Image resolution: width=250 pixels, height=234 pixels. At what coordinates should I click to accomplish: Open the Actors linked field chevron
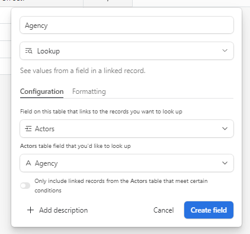(x=225, y=129)
